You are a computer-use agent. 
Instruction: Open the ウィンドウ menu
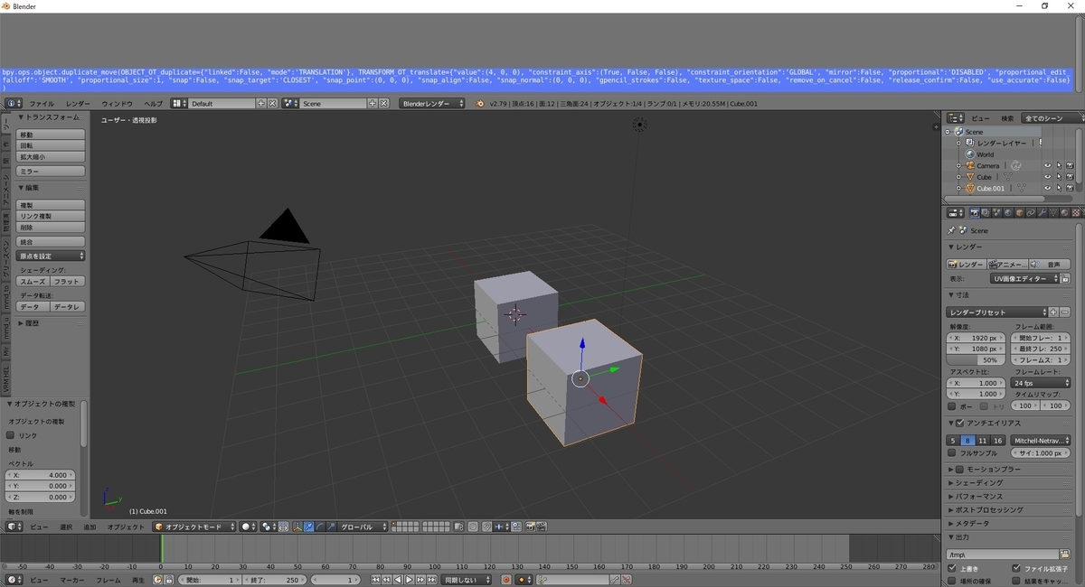click(117, 104)
